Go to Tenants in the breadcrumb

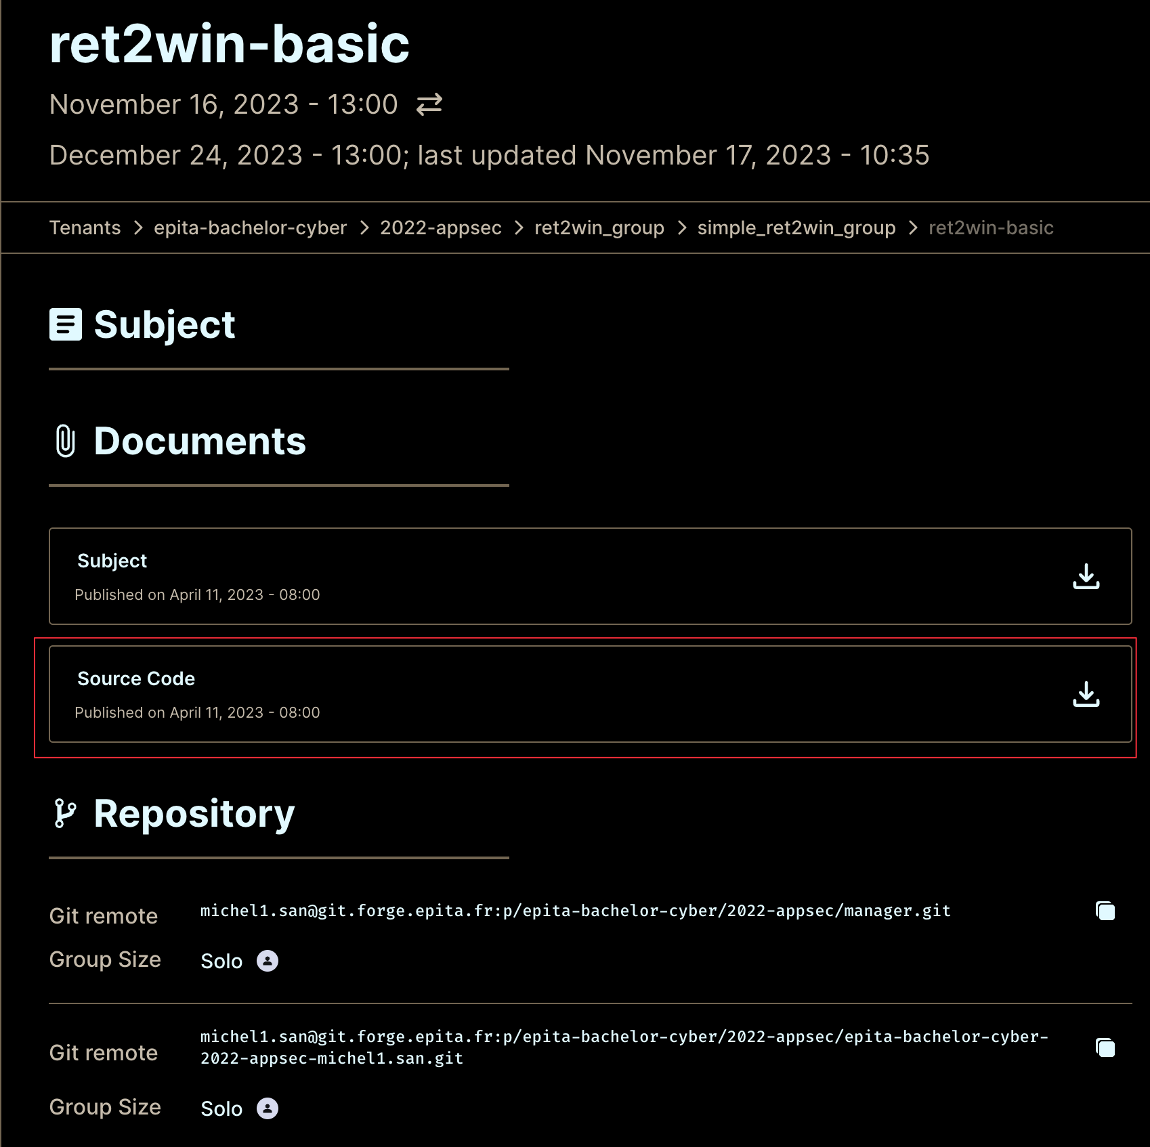pyautogui.click(x=85, y=228)
